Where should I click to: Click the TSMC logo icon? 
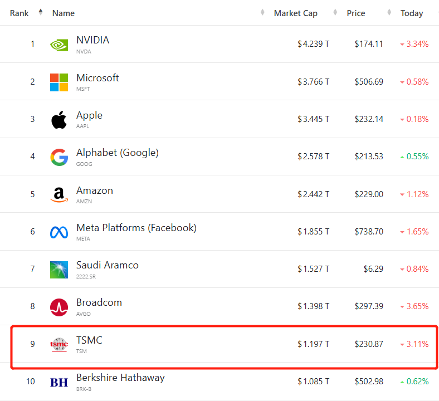tap(59, 344)
